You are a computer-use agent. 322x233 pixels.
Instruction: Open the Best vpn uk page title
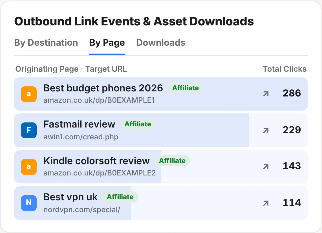(70, 197)
